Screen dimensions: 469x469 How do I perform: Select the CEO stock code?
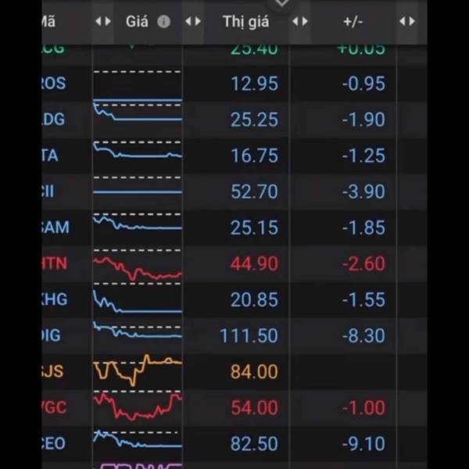point(55,443)
